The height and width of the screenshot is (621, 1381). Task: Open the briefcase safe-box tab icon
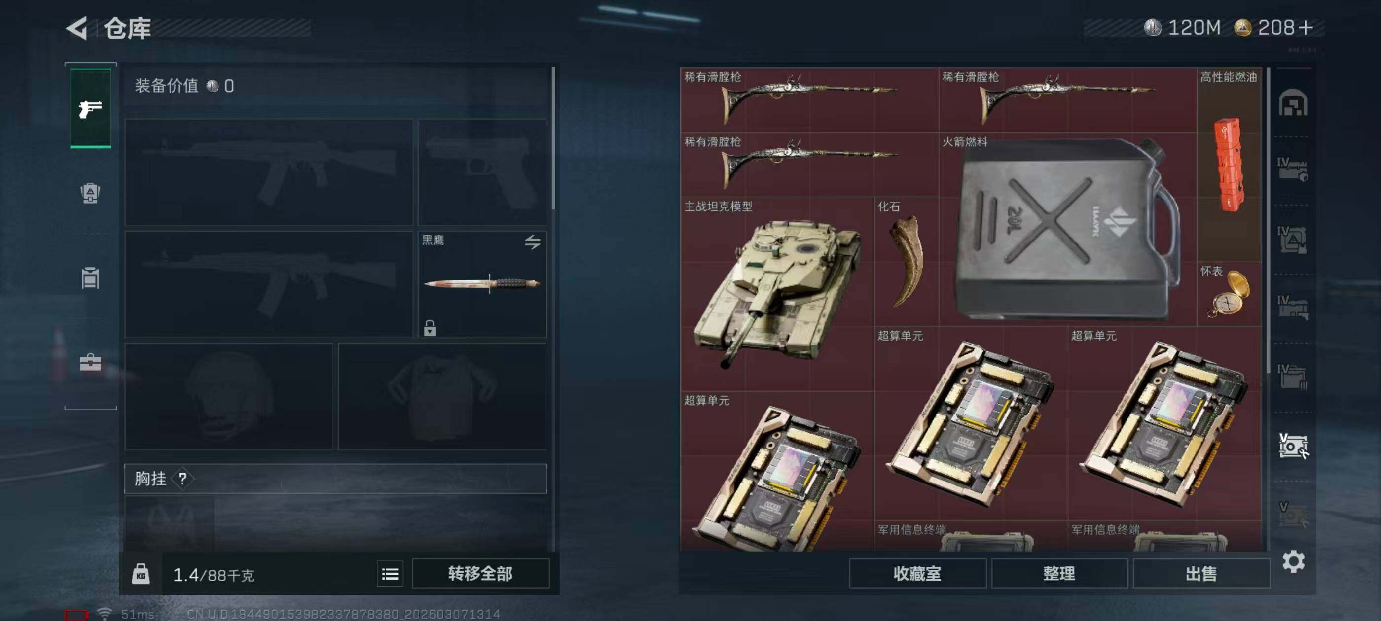90,362
